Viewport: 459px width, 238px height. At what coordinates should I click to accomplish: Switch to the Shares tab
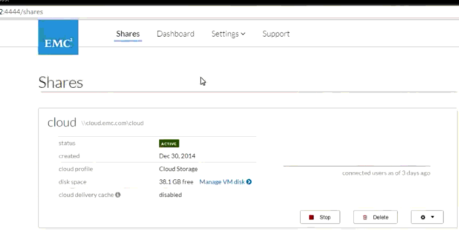point(128,34)
